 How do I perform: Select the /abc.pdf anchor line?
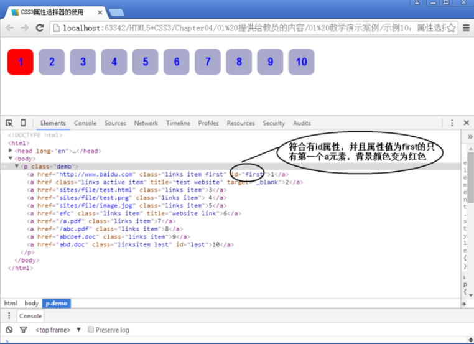[105, 229]
